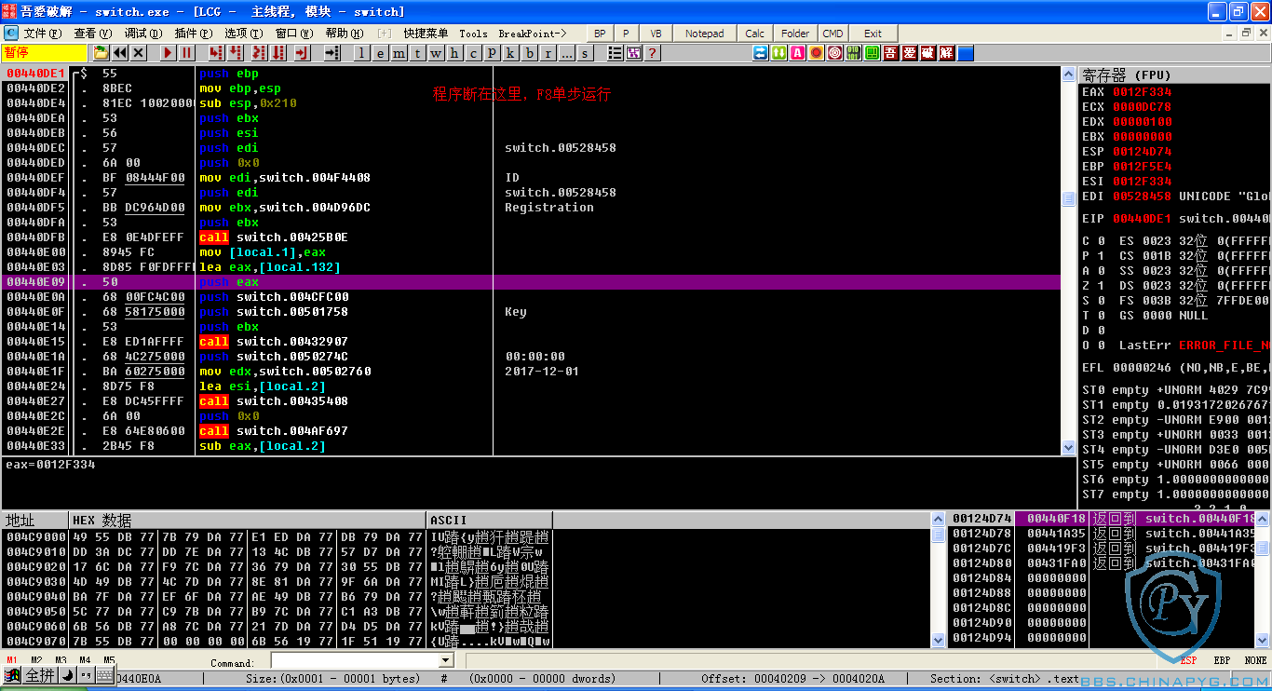Open the Handles 'h' button
The height and width of the screenshot is (691, 1272).
coord(454,53)
